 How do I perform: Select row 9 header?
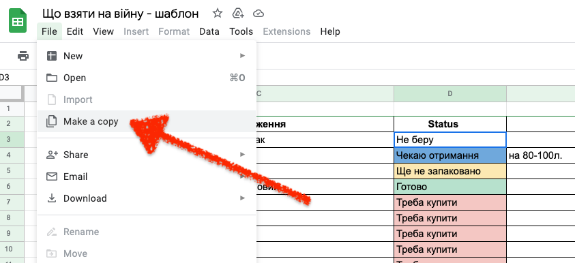pos(12,233)
